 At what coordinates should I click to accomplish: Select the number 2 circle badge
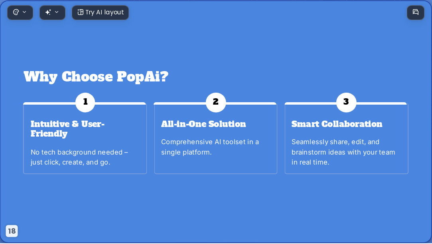(216, 102)
